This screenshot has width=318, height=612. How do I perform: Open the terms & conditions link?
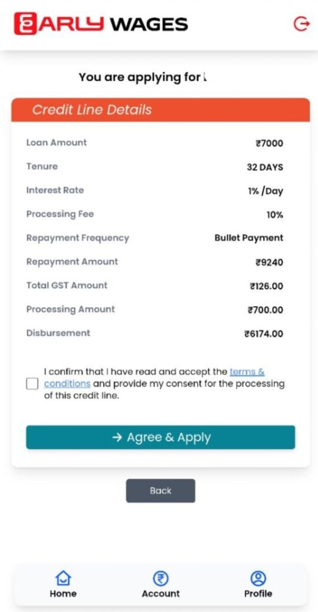click(155, 378)
